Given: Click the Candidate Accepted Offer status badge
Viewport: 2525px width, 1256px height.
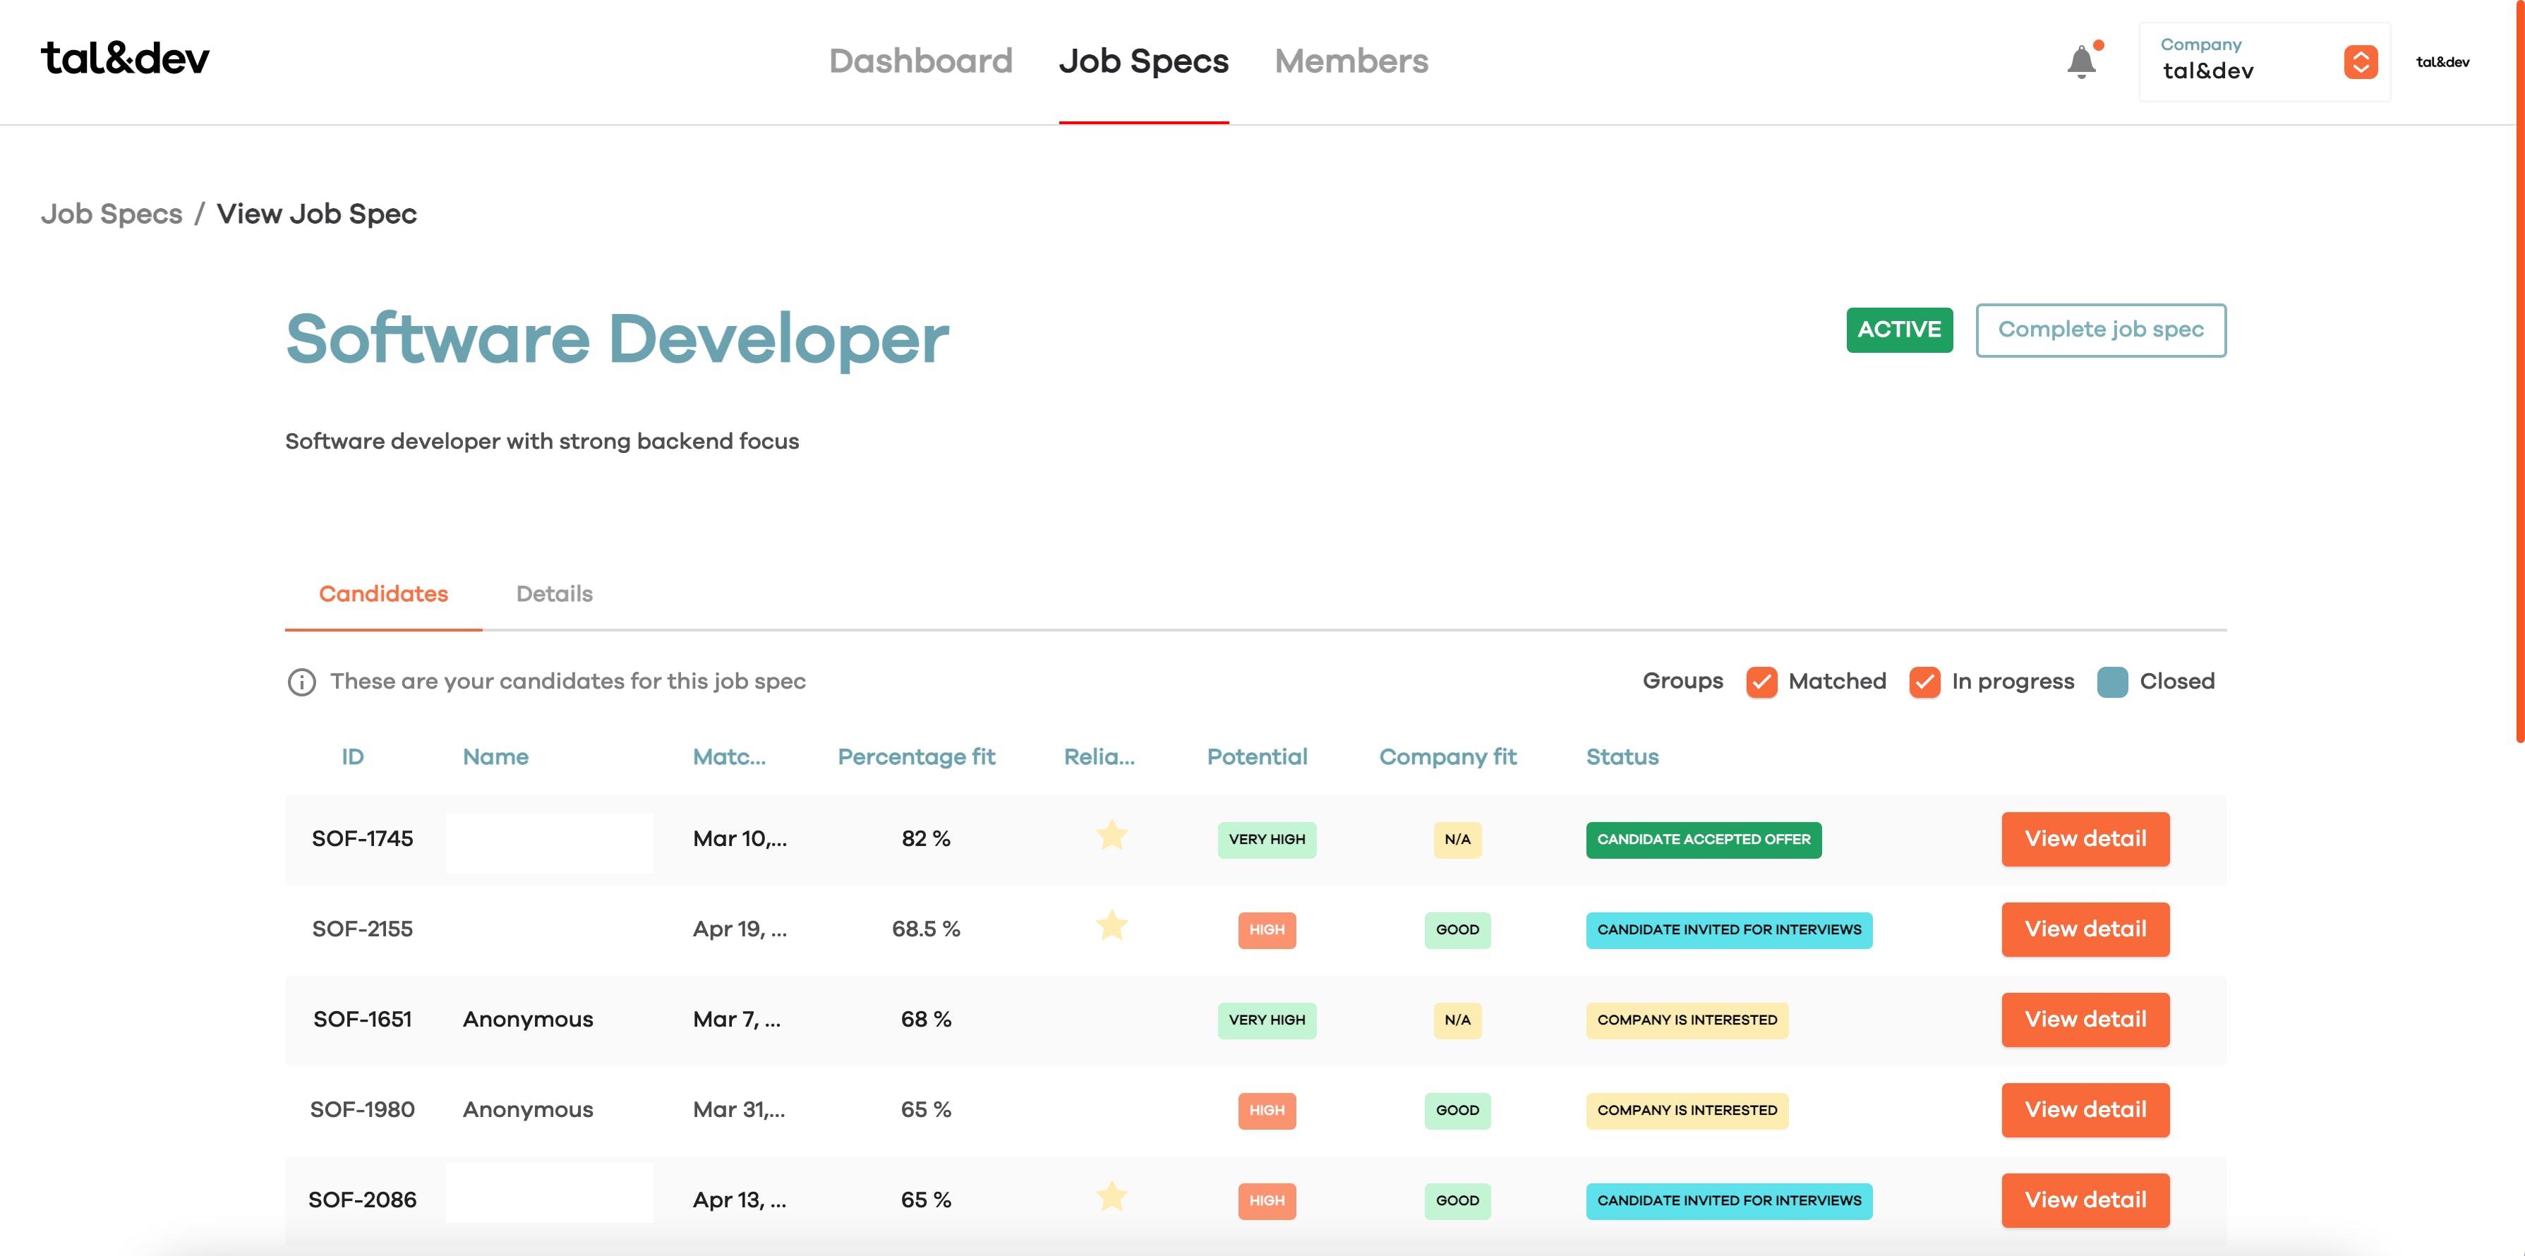Looking at the screenshot, I should point(1703,840).
